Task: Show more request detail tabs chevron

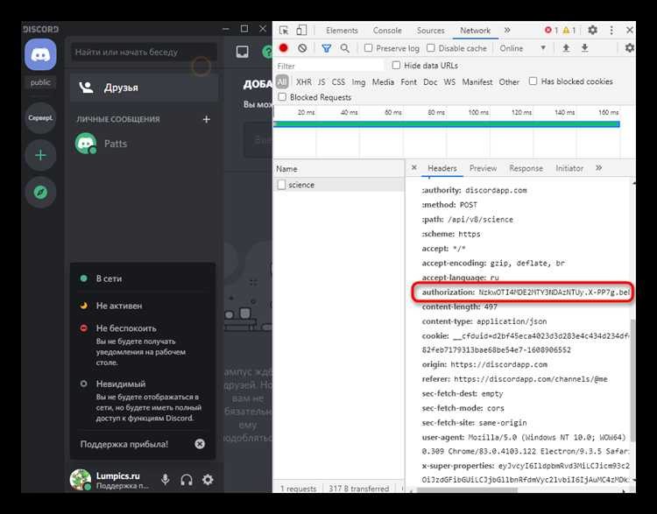Action: point(599,168)
